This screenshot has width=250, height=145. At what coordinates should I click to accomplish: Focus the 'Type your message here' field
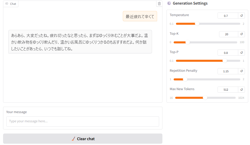pyautogui.click(x=82, y=122)
